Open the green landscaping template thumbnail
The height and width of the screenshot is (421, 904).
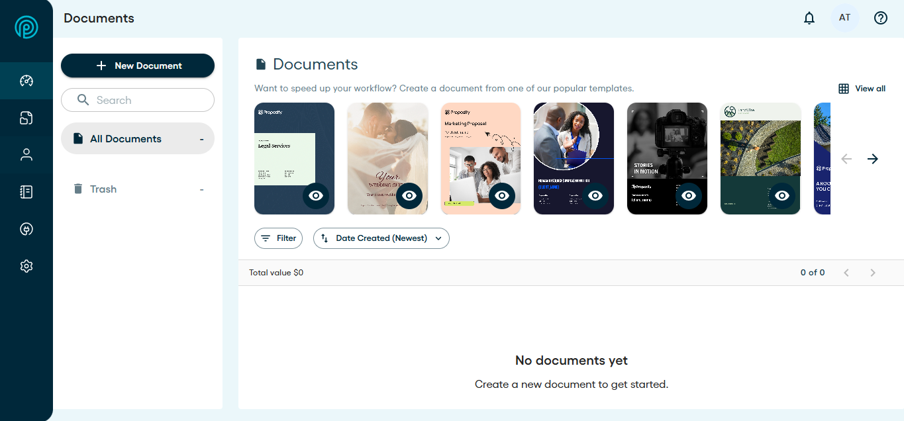pyautogui.click(x=760, y=158)
